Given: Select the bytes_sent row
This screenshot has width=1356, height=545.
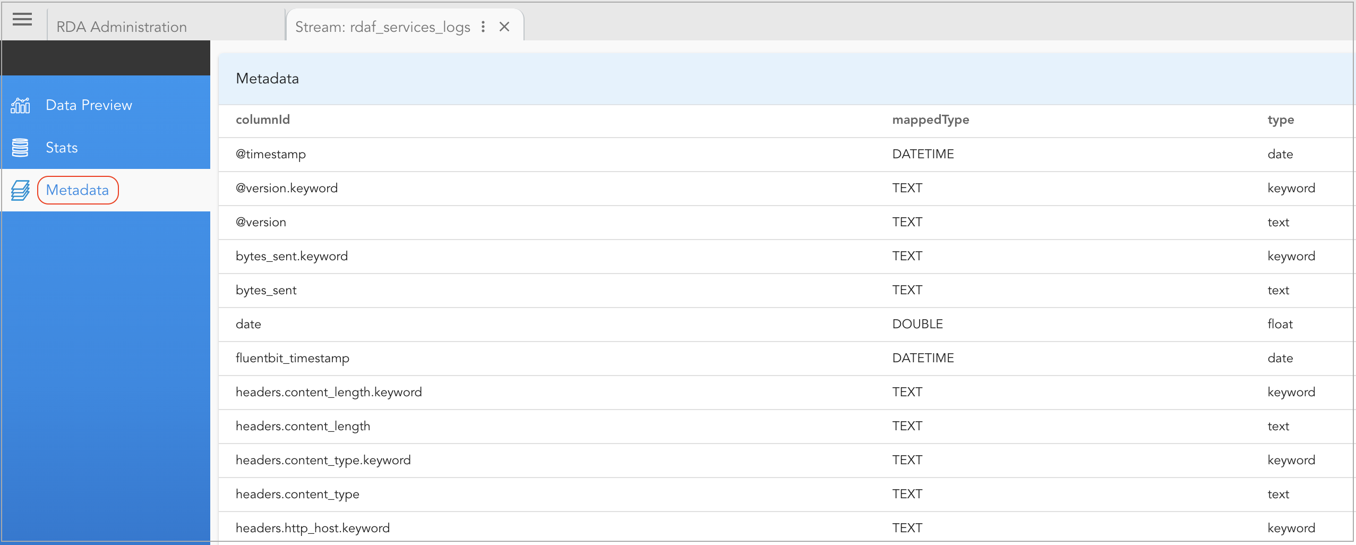Looking at the screenshot, I should pyautogui.click(x=267, y=290).
